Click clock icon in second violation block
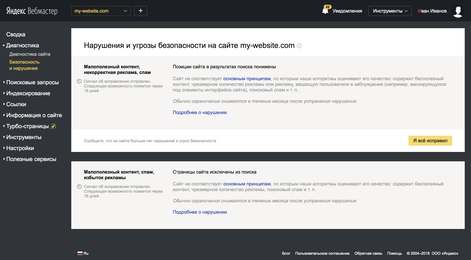 point(79,187)
